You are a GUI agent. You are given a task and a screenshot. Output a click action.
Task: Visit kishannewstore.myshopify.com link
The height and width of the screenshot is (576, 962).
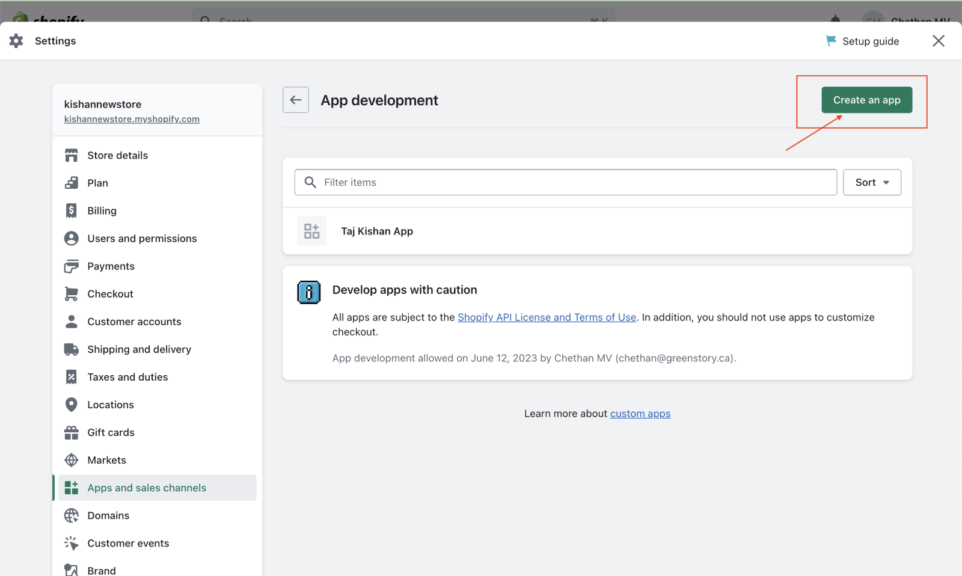click(x=132, y=119)
